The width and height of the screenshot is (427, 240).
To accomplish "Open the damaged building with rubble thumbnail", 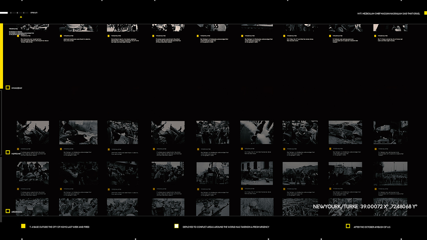I will tap(257, 173).
